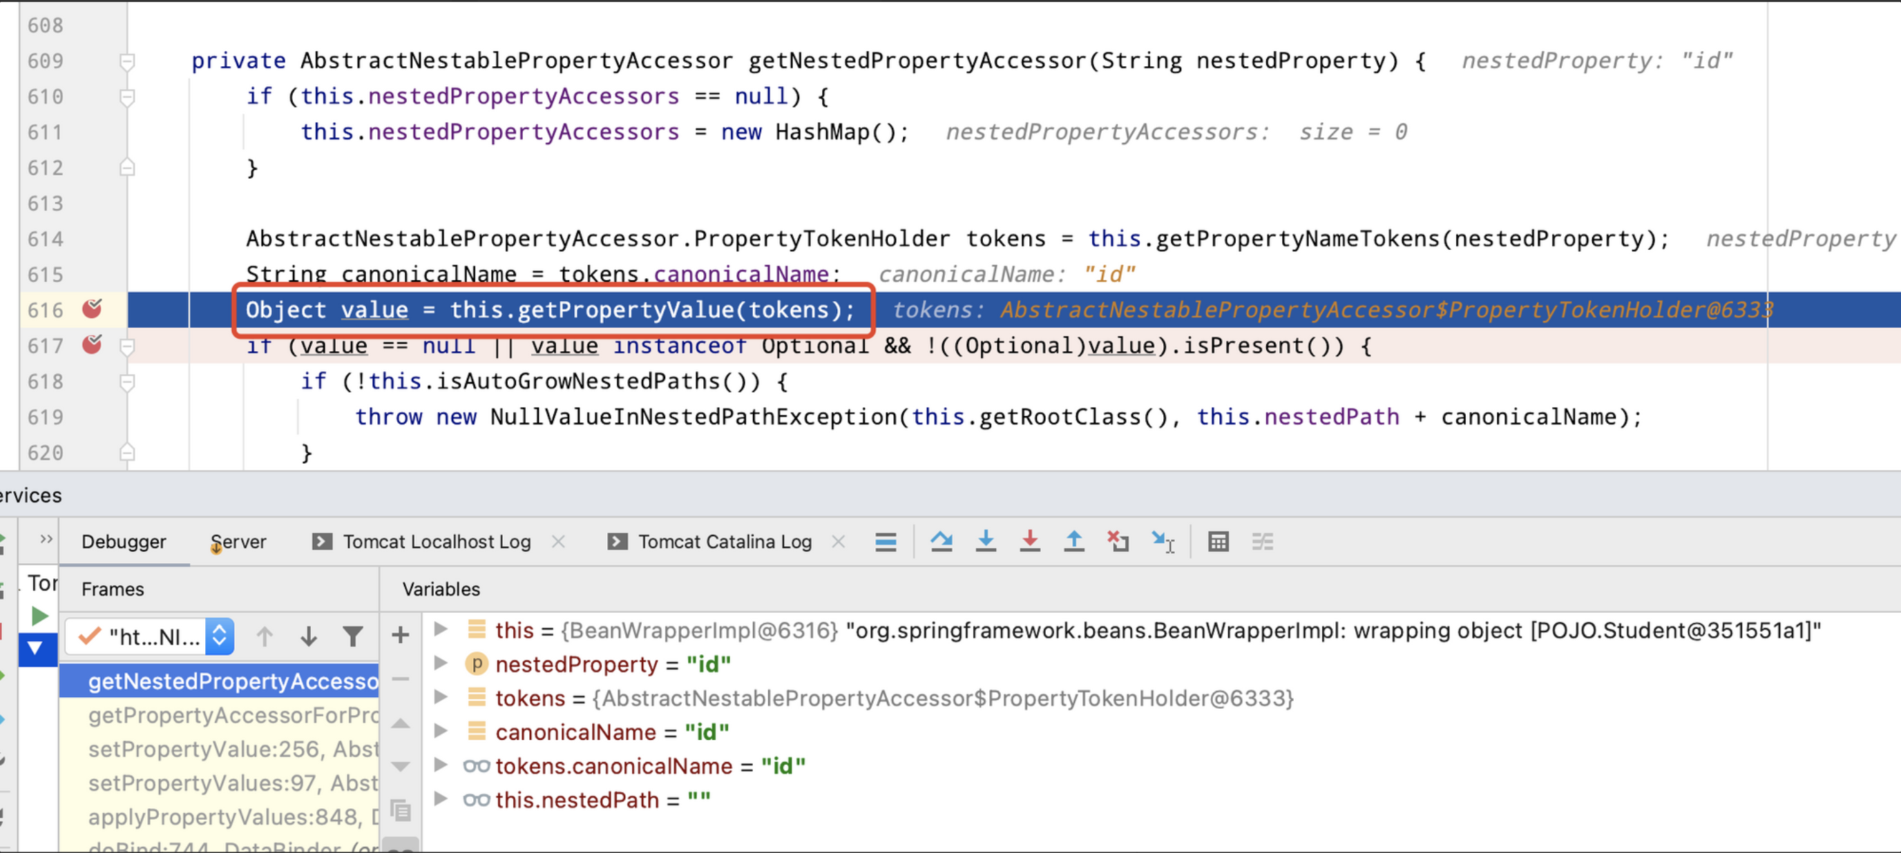Screen dimensions: 1901x853
Task: Collapse the if block fold at line 610
Action: click(x=127, y=97)
